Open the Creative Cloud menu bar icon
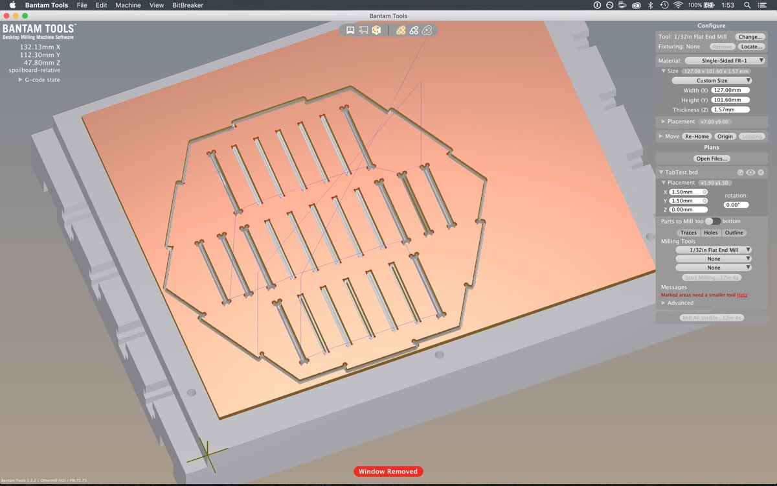 point(636,5)
